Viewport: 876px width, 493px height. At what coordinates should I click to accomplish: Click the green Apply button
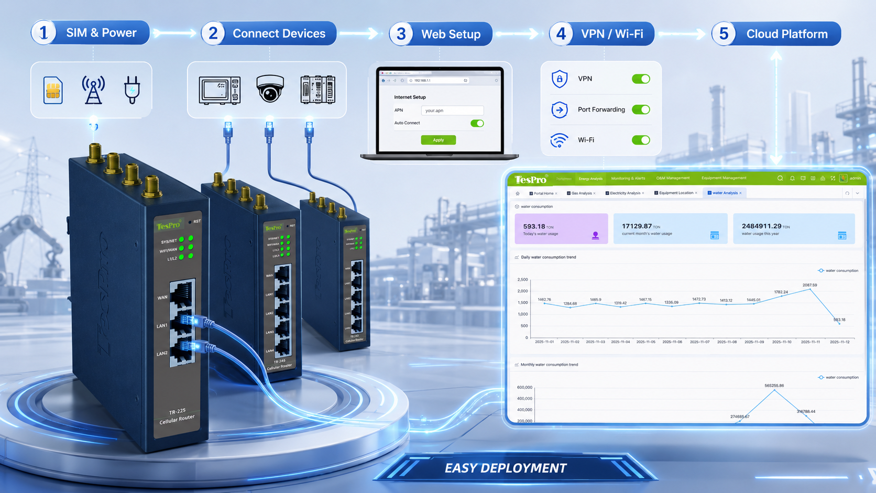439,140
